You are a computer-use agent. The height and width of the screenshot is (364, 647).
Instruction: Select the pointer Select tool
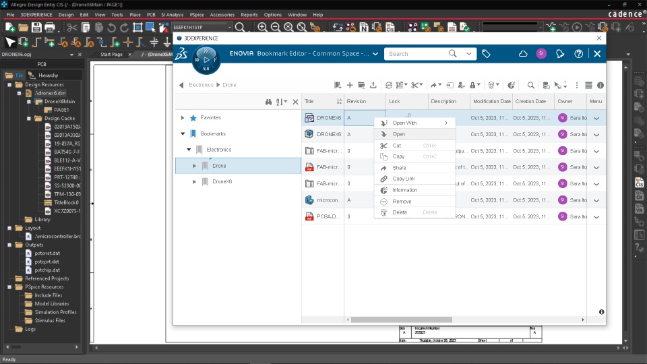[10, 42]
